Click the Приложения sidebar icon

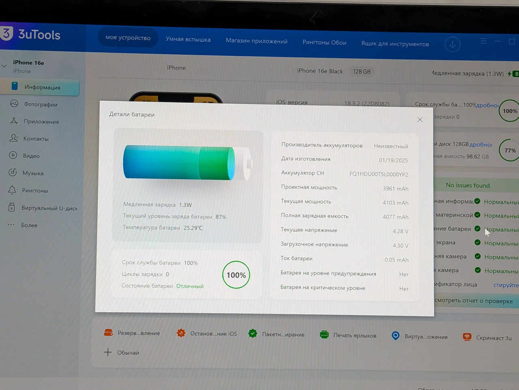pos(14,121)
